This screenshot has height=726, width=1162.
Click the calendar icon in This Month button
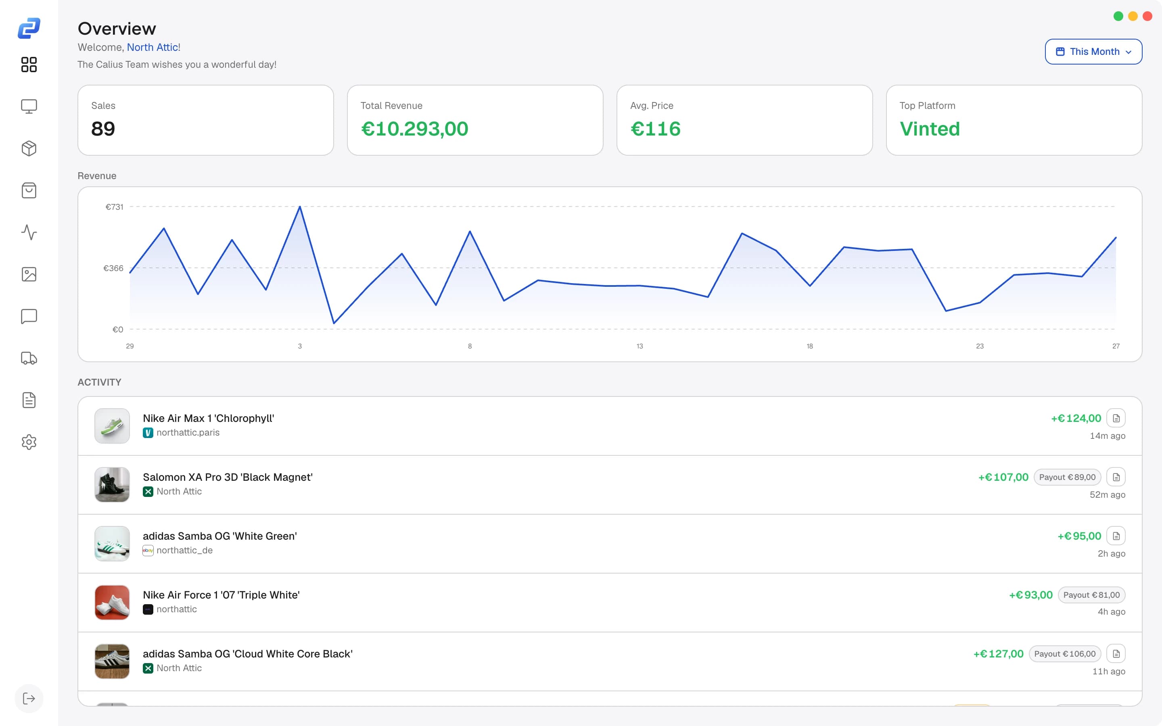point(1060,51)
